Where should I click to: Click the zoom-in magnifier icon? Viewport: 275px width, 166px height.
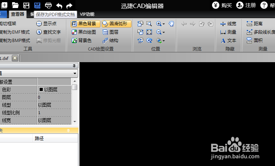[x=159, y=24]
